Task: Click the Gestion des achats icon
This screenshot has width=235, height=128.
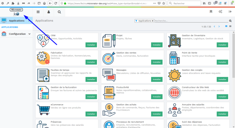Action: [x=109, y=110]
